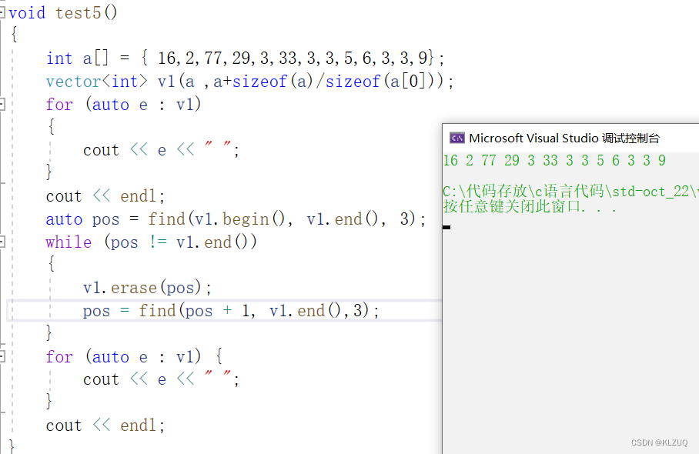The width and height of the screenshot is (699, 454).
Task: Click the CSDN @KLZUQ watermark link
Action: 658,442
